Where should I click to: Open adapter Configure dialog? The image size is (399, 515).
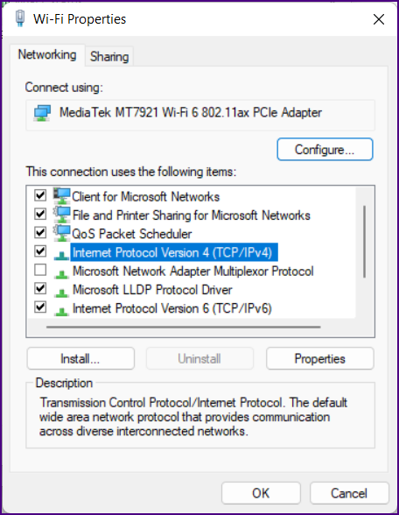click(x=325, y=150)
